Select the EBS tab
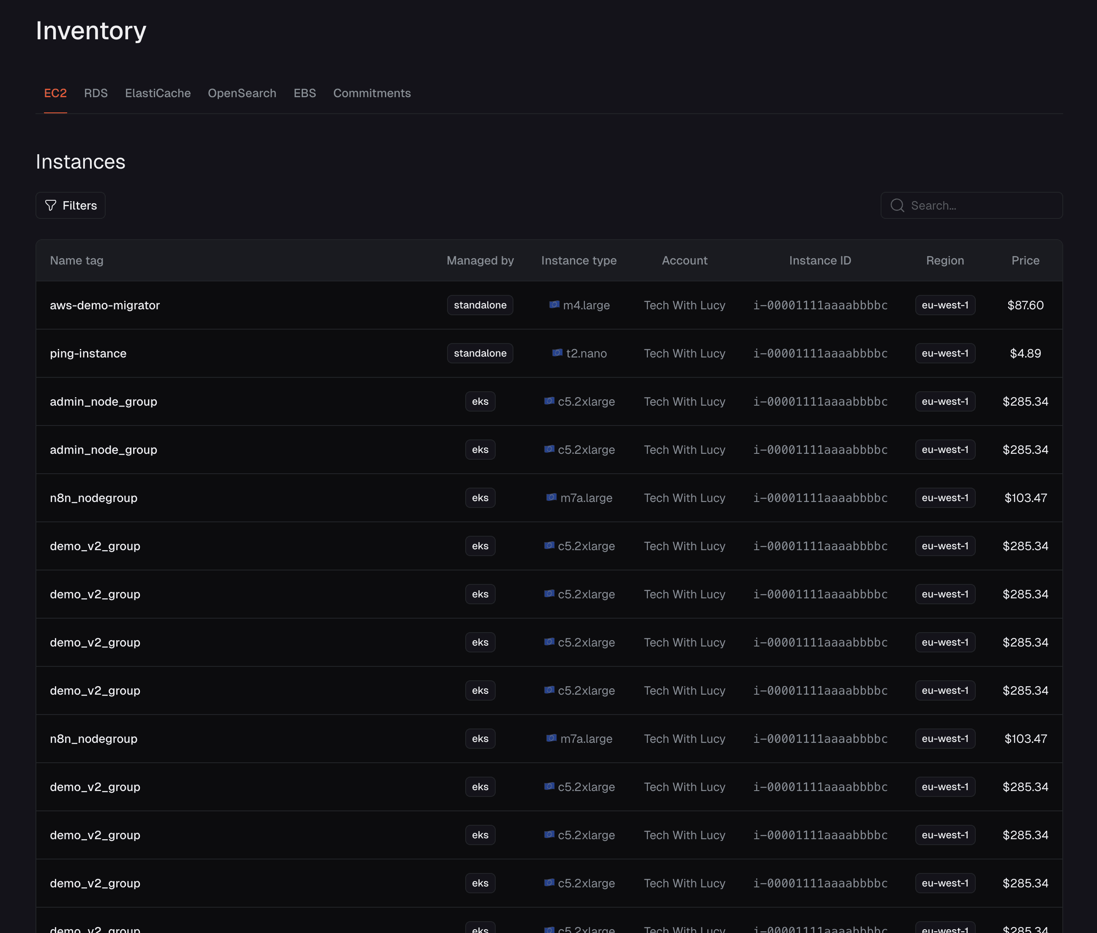The height and width of the screenshot is (933, 1097). tap(305, 93)
